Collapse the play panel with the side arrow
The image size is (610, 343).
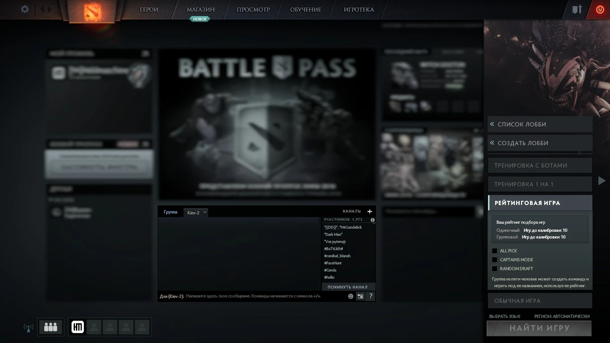602,181
